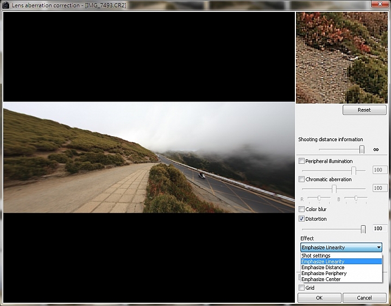Enable the Peripheral illumination checkbox

(301, 161)
